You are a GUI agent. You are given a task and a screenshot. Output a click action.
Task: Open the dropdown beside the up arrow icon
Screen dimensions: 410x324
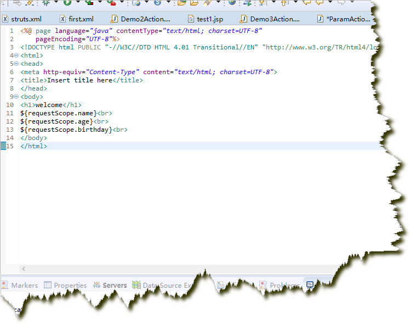[x=295, y=2]
